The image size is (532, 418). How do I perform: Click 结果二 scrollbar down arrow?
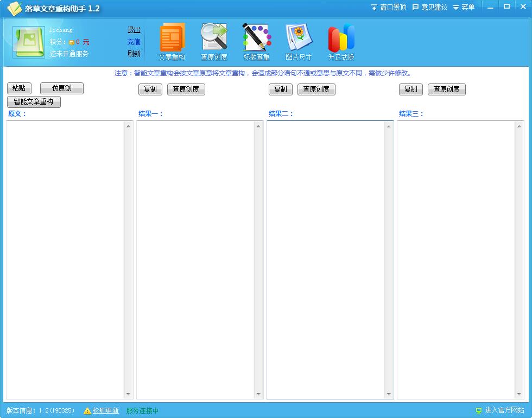(389, 394)
